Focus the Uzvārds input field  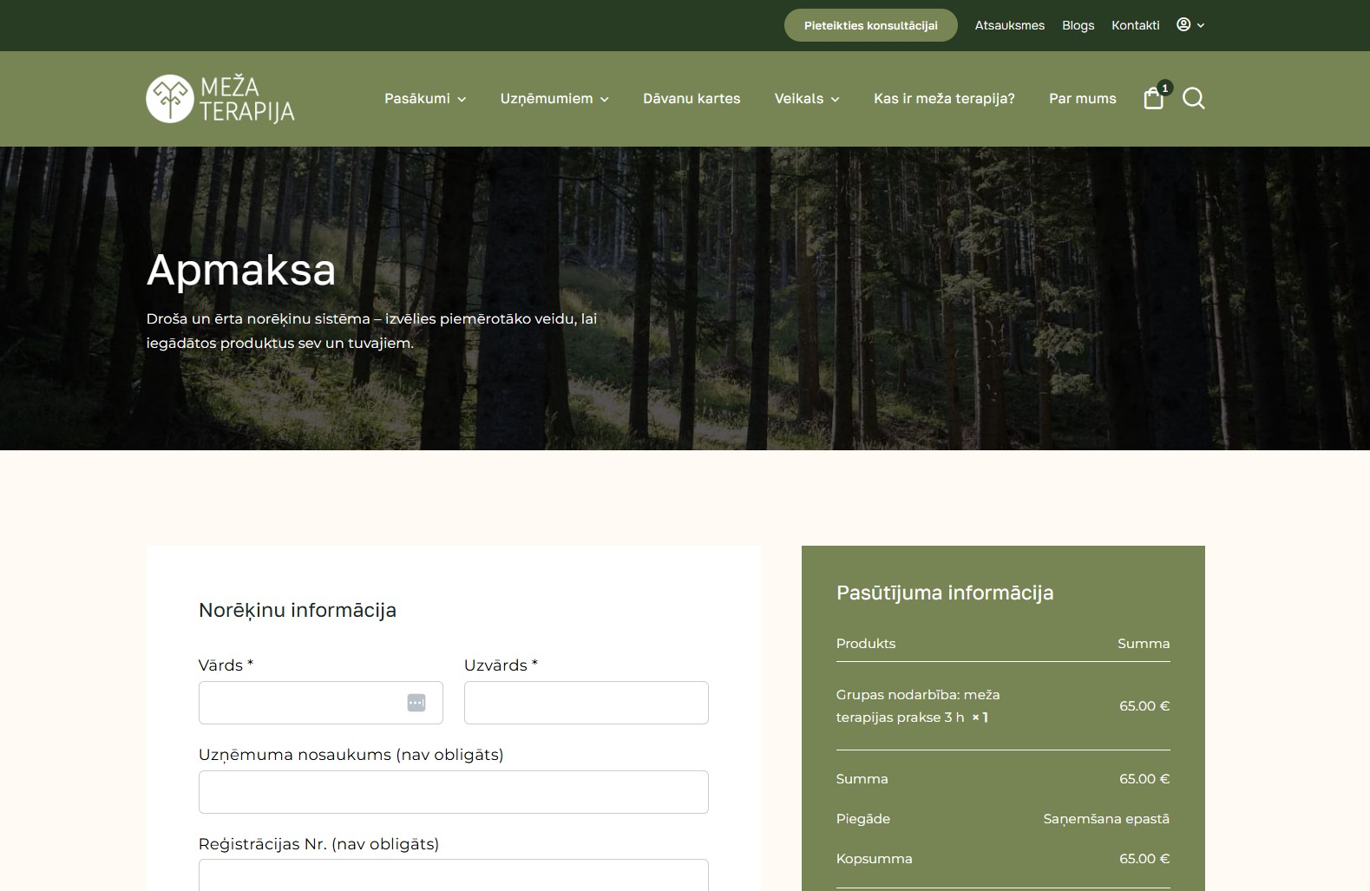click(586, 703)
